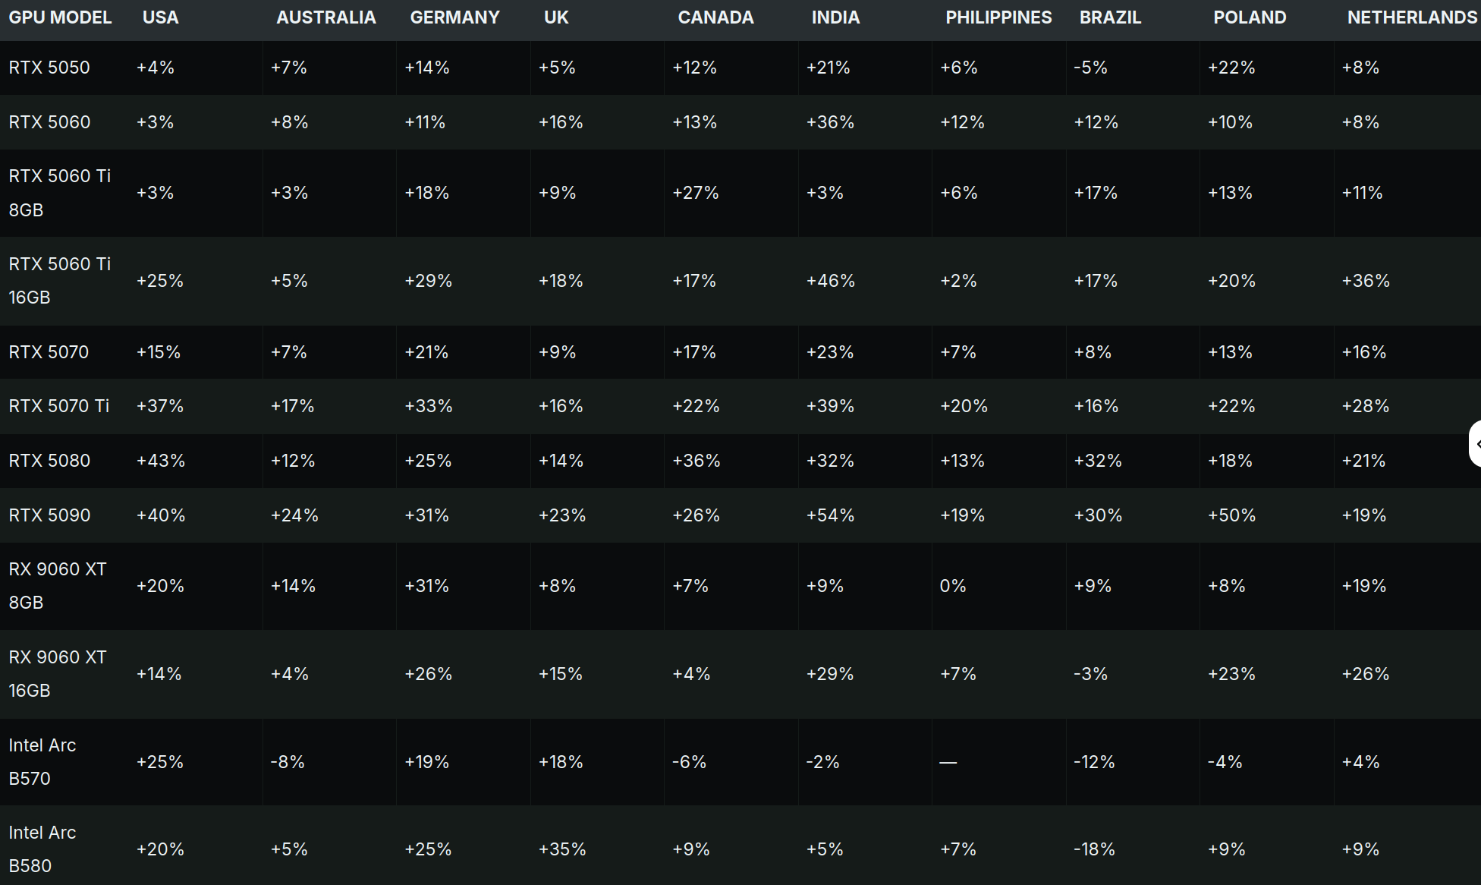
Task: Click Intel Arc B580 Brazil -18% cell
Action: [x=1094, y=849]
